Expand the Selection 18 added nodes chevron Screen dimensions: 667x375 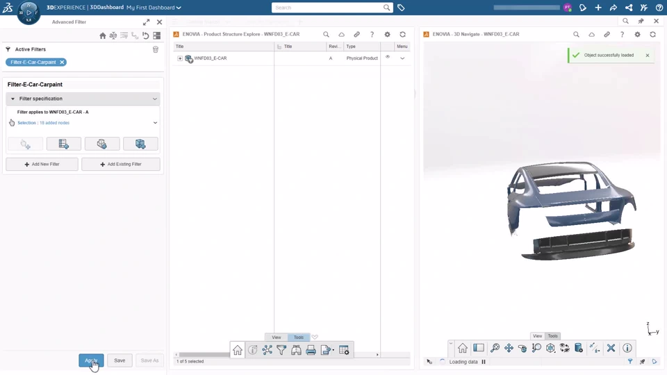click(x=155, y=123)
